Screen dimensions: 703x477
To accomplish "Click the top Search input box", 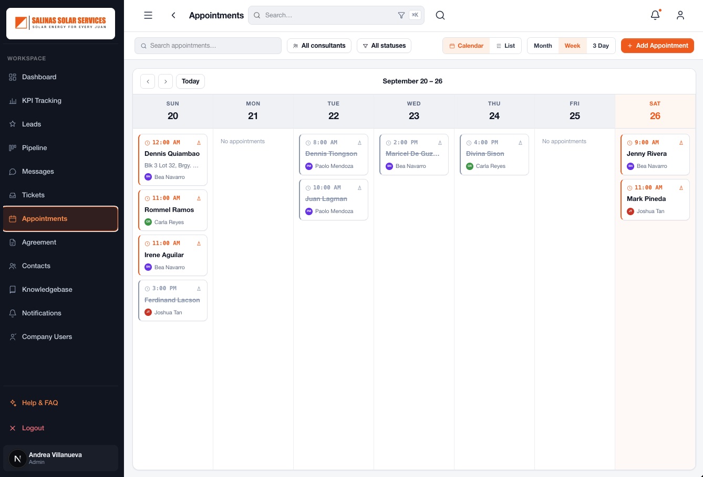I will pos(336,15).
